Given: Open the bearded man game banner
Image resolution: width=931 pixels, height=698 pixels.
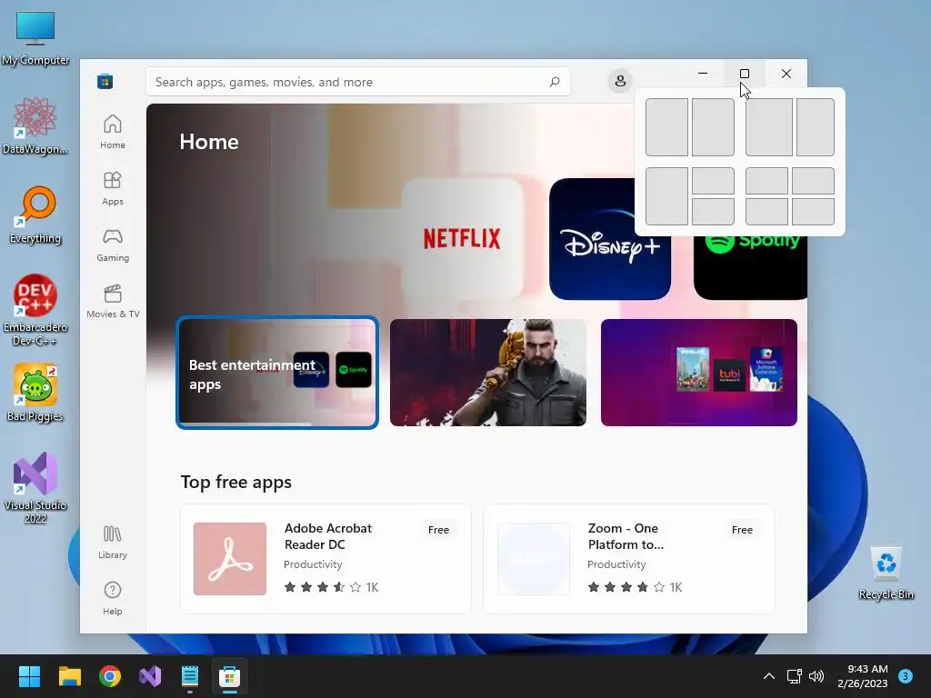Looking at the screenshot, I should 488,372.
